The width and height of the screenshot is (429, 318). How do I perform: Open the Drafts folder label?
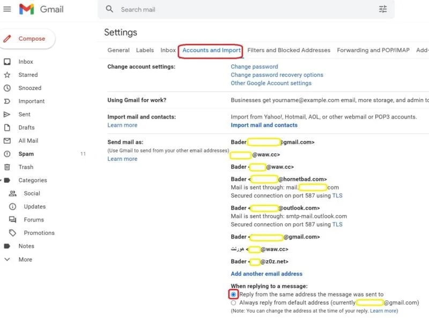(26, 128)
